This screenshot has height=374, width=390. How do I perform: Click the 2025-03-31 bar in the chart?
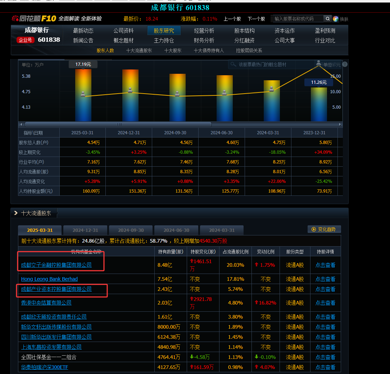[83, 95]
